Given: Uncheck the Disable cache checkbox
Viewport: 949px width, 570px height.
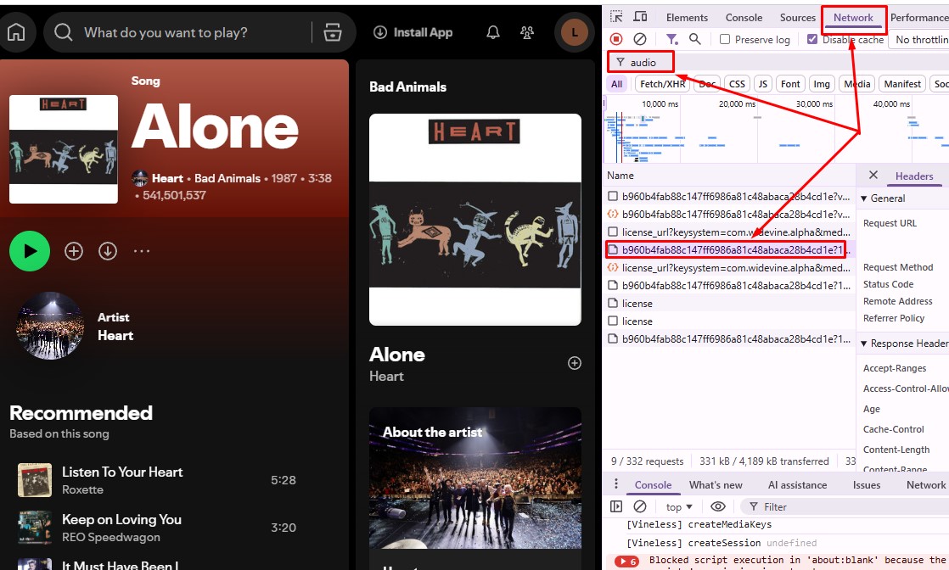Looking at the screenshot, I should point(812,39).
